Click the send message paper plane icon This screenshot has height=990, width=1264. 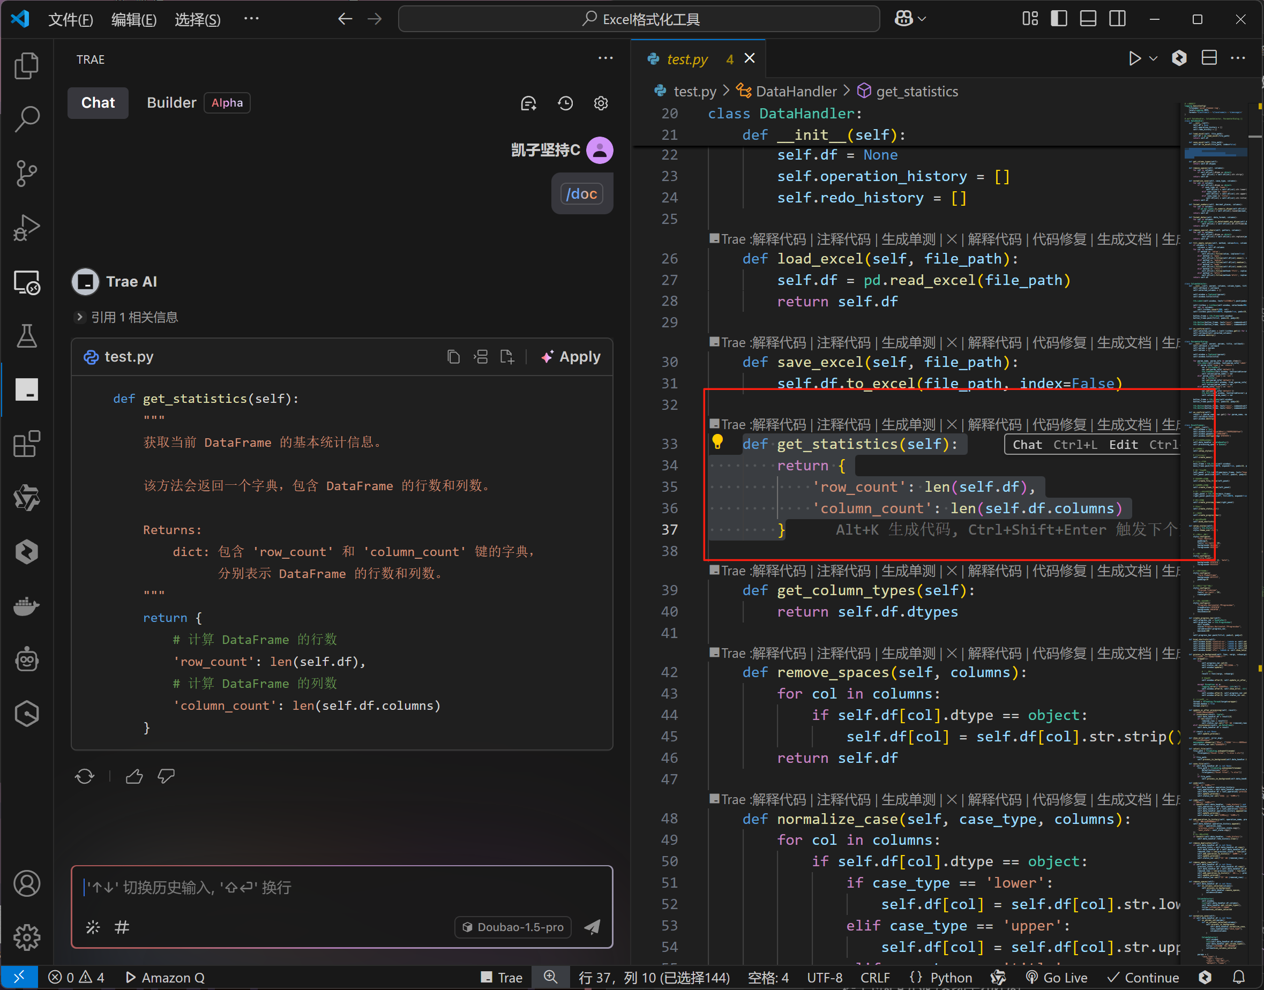pyautogui.click(x=592, y=927)
